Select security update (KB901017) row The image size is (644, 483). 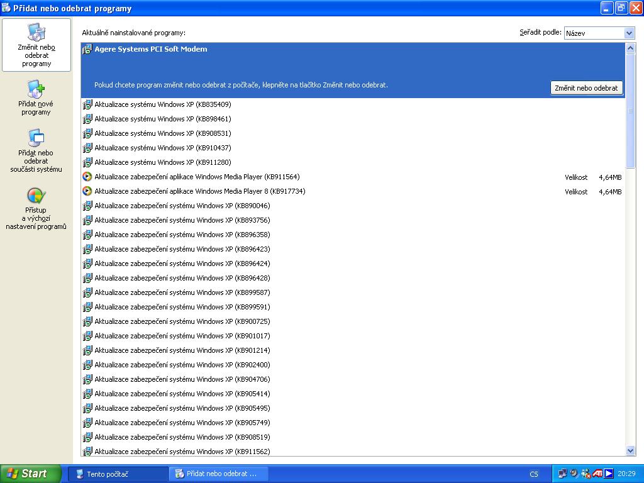[353, 336]
